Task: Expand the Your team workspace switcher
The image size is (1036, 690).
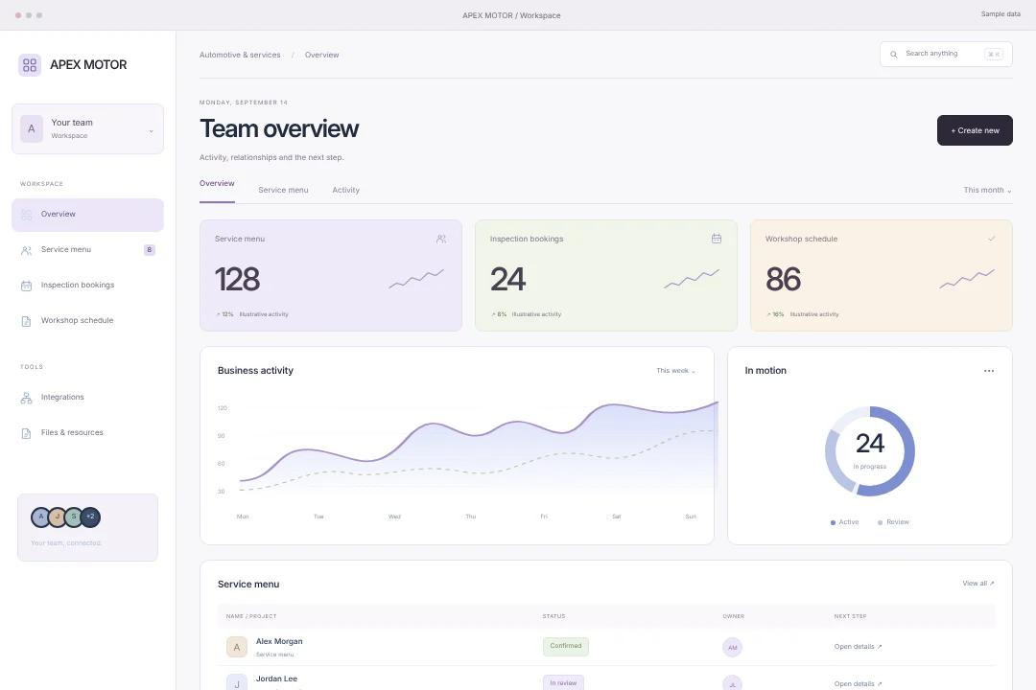Action: [x=88, y=128]
